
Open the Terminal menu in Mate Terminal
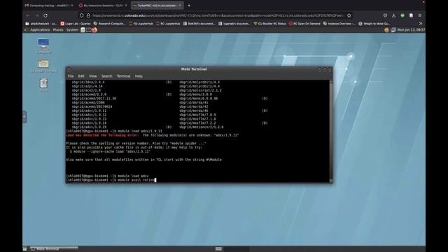point(123,76)
